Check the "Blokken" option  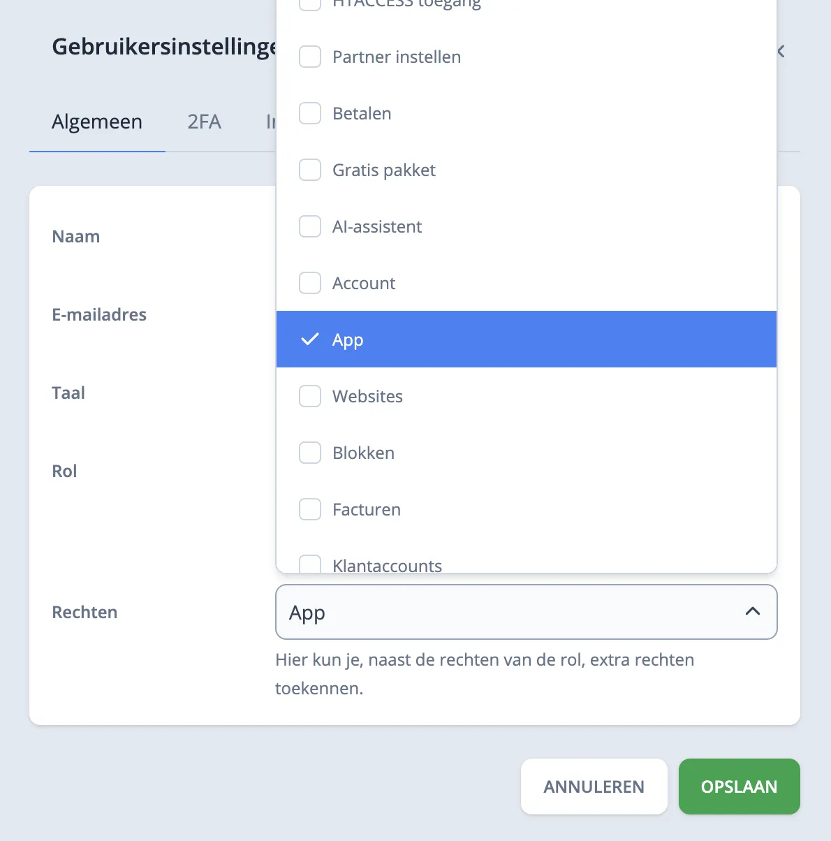click(310, 453)
